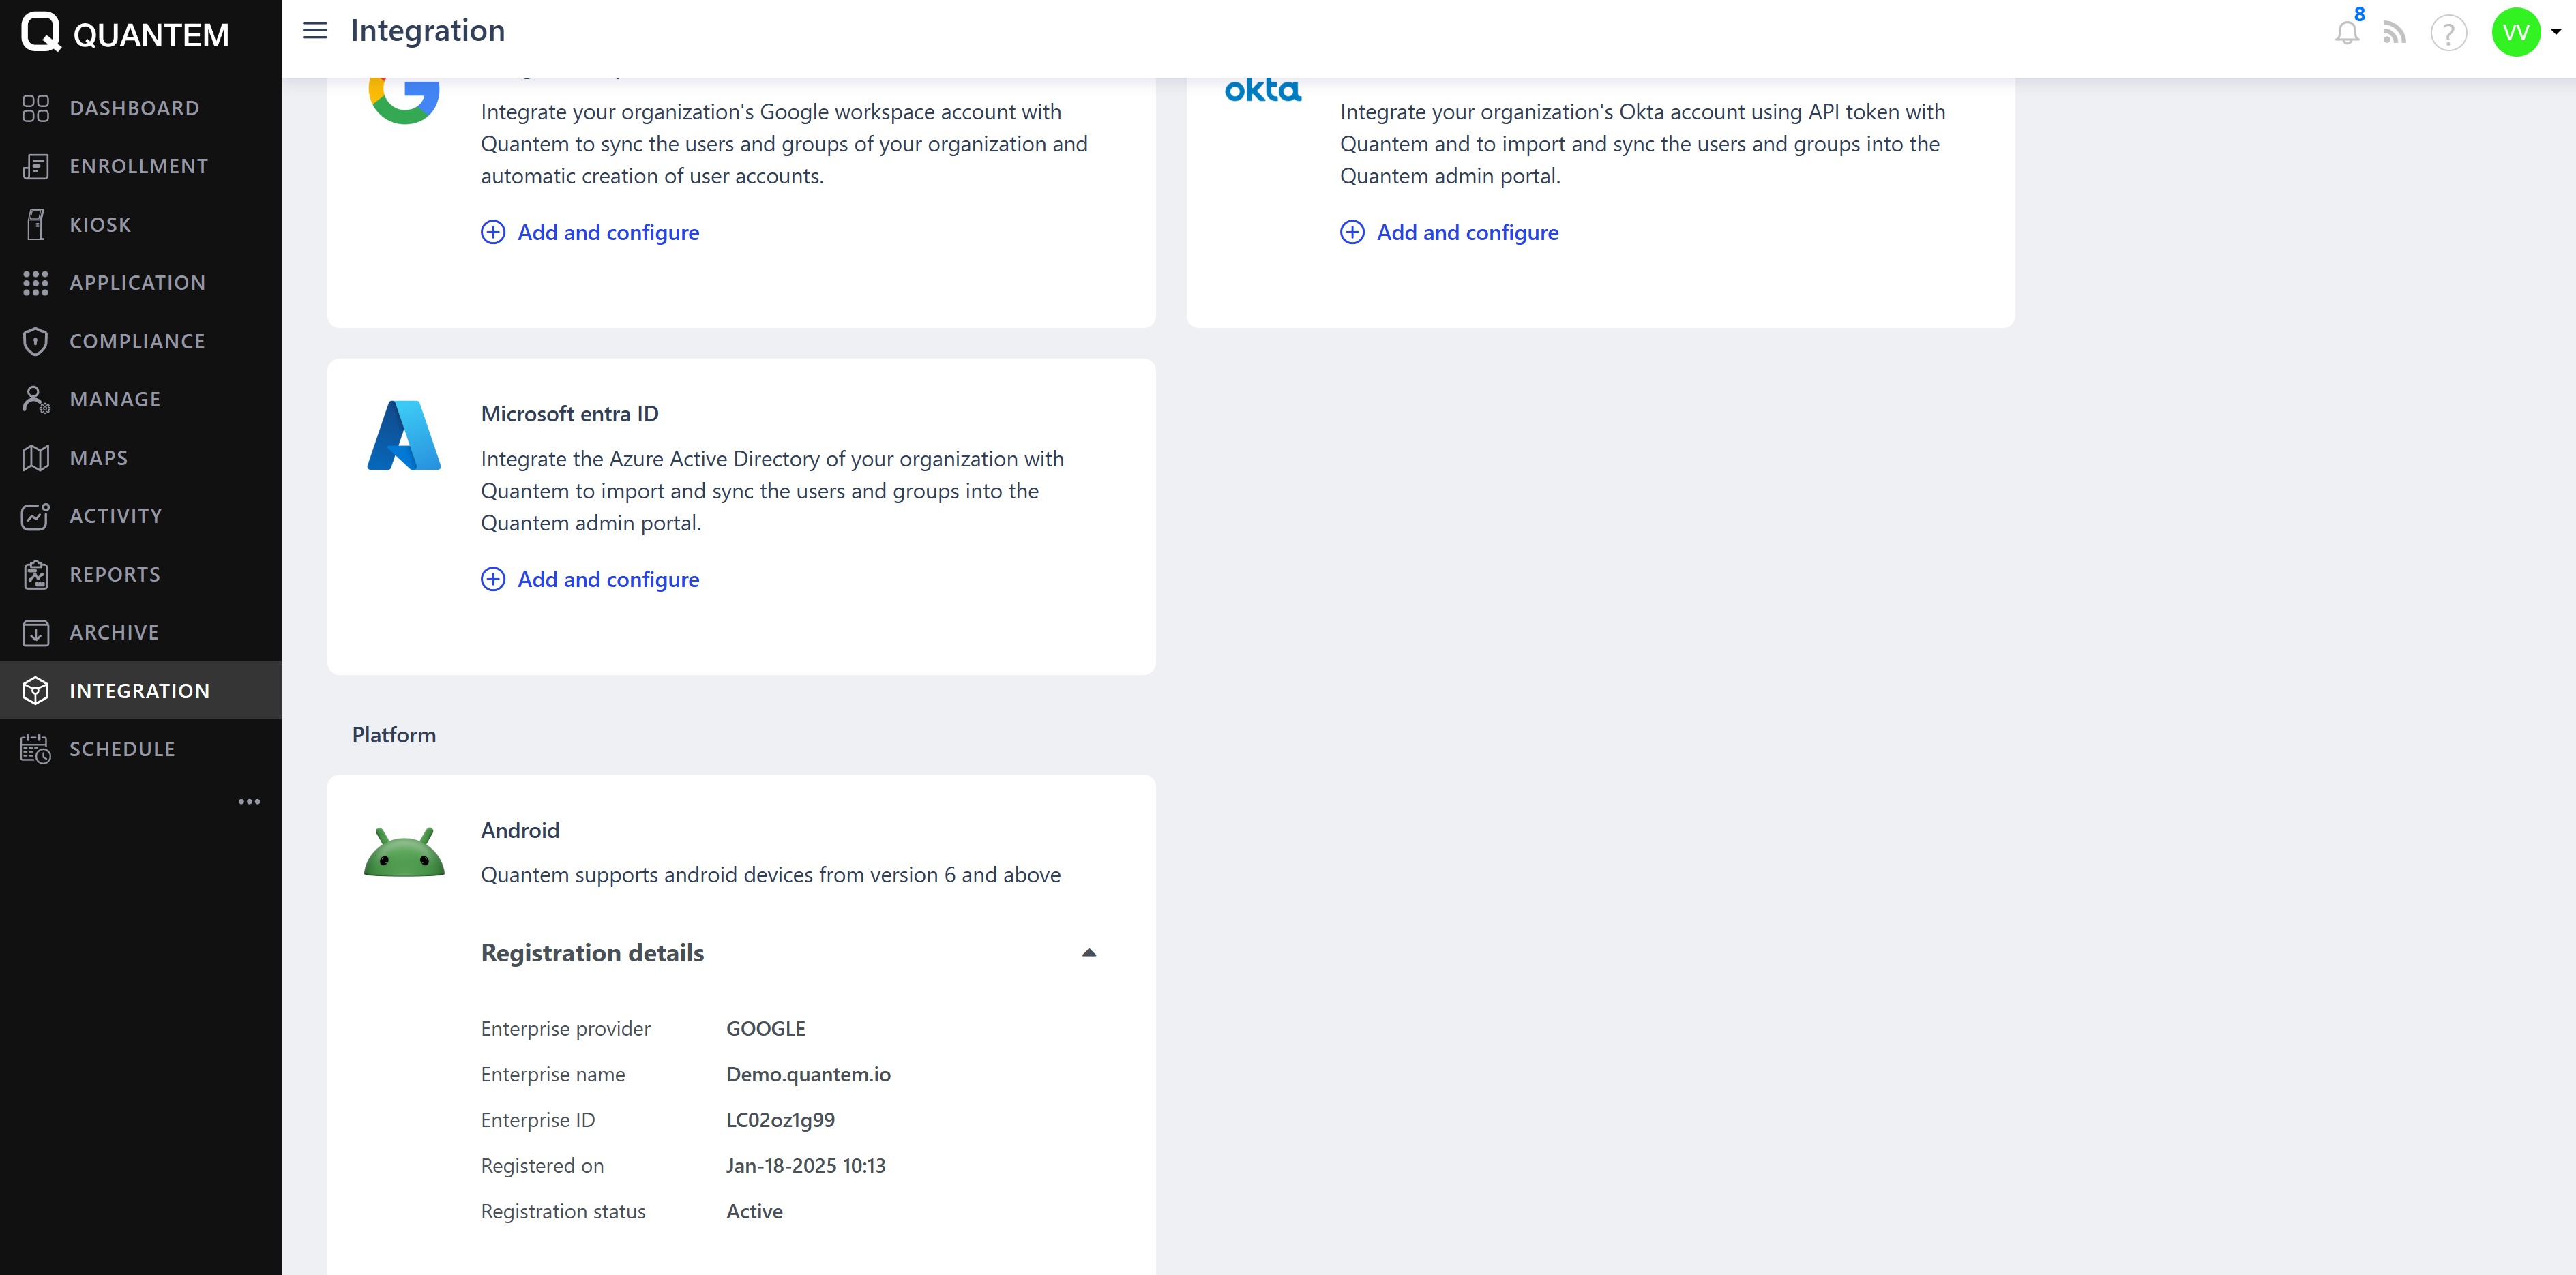Click the notifications bell icon

point(2346,33)
